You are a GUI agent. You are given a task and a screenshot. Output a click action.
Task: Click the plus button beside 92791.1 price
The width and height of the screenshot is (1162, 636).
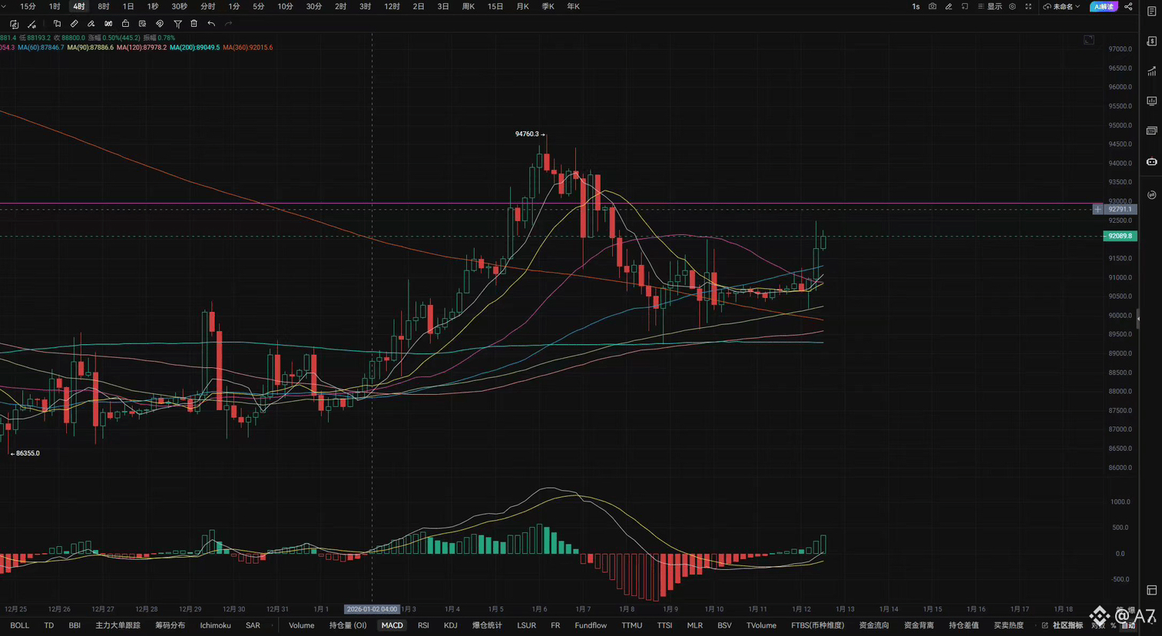coord(1097,209)
